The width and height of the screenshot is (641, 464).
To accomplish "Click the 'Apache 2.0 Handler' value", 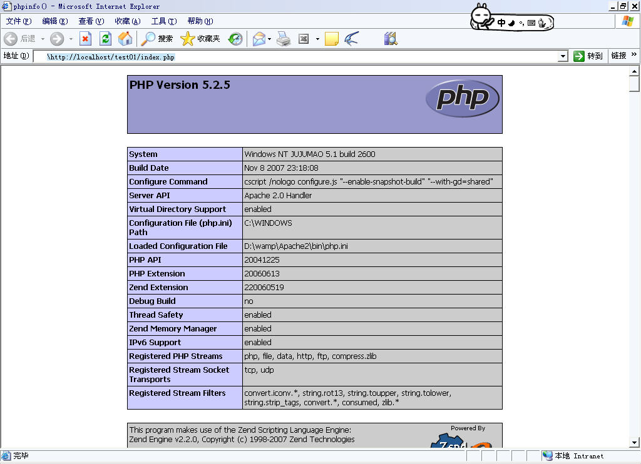I will [x=278, y=195].
